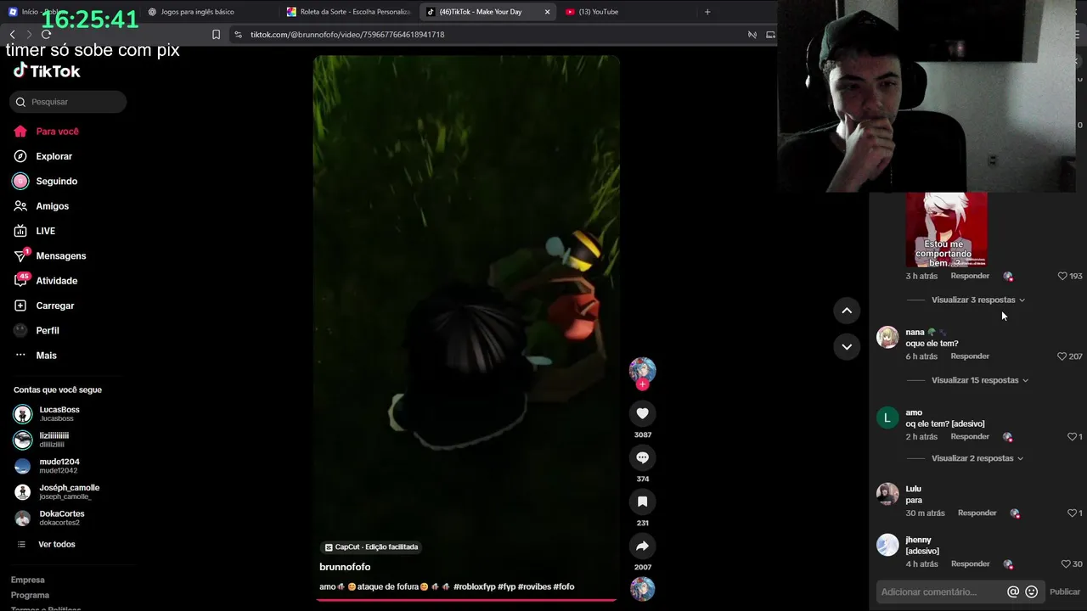Viewport: 1087px width, 611px height.
Task: Focus the Adicionar comentário field
Action: click(938, 591)
